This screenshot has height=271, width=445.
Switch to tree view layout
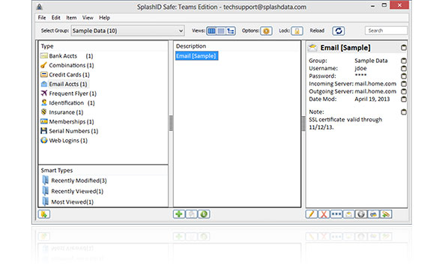(231, 31)
